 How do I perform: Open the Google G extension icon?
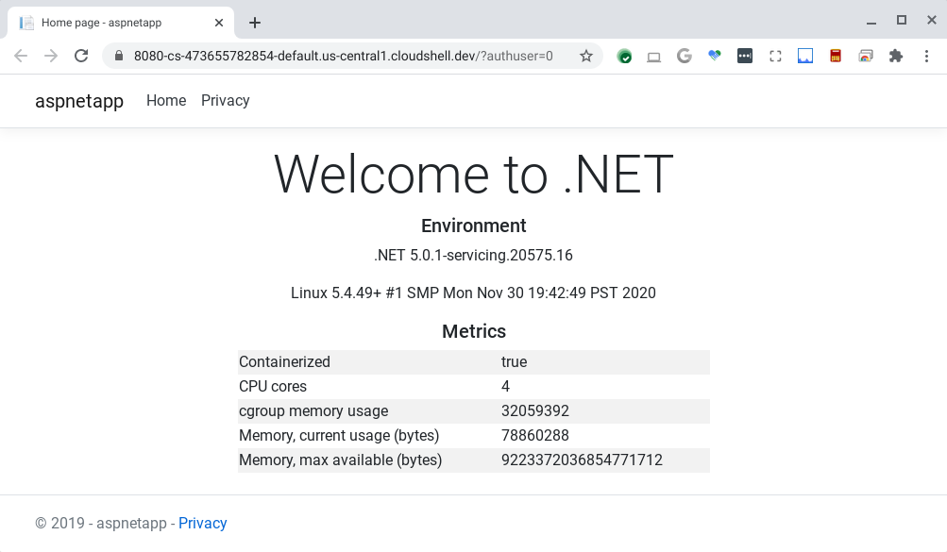[684, 56]
